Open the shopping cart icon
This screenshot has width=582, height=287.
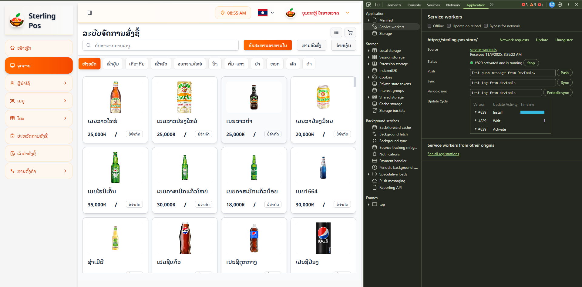350,32
